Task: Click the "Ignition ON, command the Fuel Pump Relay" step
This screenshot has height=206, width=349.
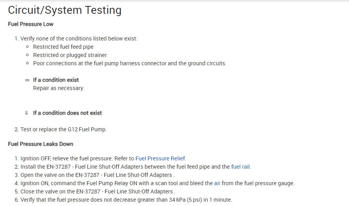Action: tap(157, 183)
